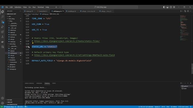Image resolution: width=193 pixels, height=108 pixels.
Task: Run Python file play button
Action: (181, 11)
